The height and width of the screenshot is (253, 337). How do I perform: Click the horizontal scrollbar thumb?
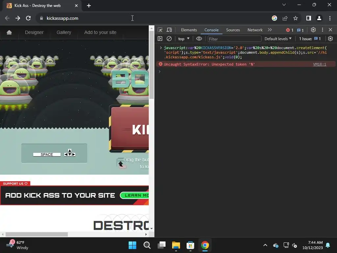(x=37, y=234)
